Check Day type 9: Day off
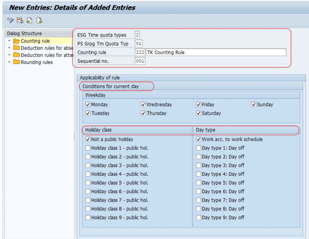This screenshot has height=239, width=309. tap(198, 218)
